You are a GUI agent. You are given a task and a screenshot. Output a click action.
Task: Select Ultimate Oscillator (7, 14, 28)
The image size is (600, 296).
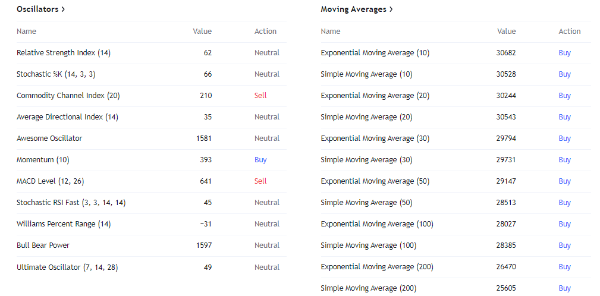point(67,267)
